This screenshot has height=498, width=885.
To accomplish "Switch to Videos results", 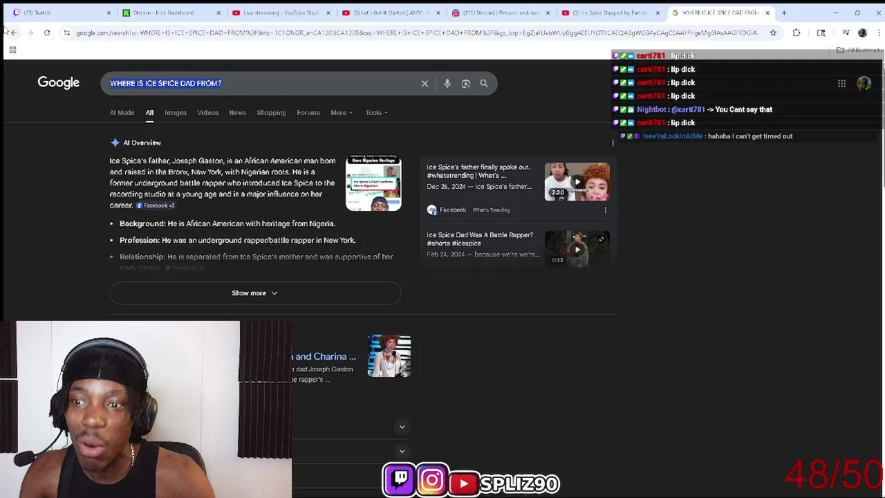I will click(207, 112).
